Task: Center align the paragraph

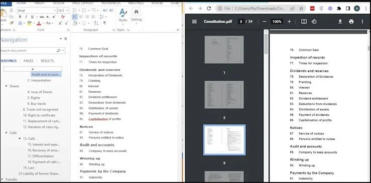Action: (x=81, y=17)
